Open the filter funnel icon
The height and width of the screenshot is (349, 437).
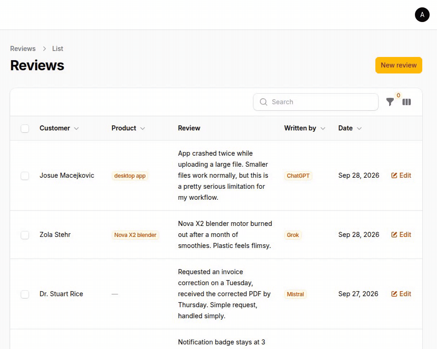point(390,102)
